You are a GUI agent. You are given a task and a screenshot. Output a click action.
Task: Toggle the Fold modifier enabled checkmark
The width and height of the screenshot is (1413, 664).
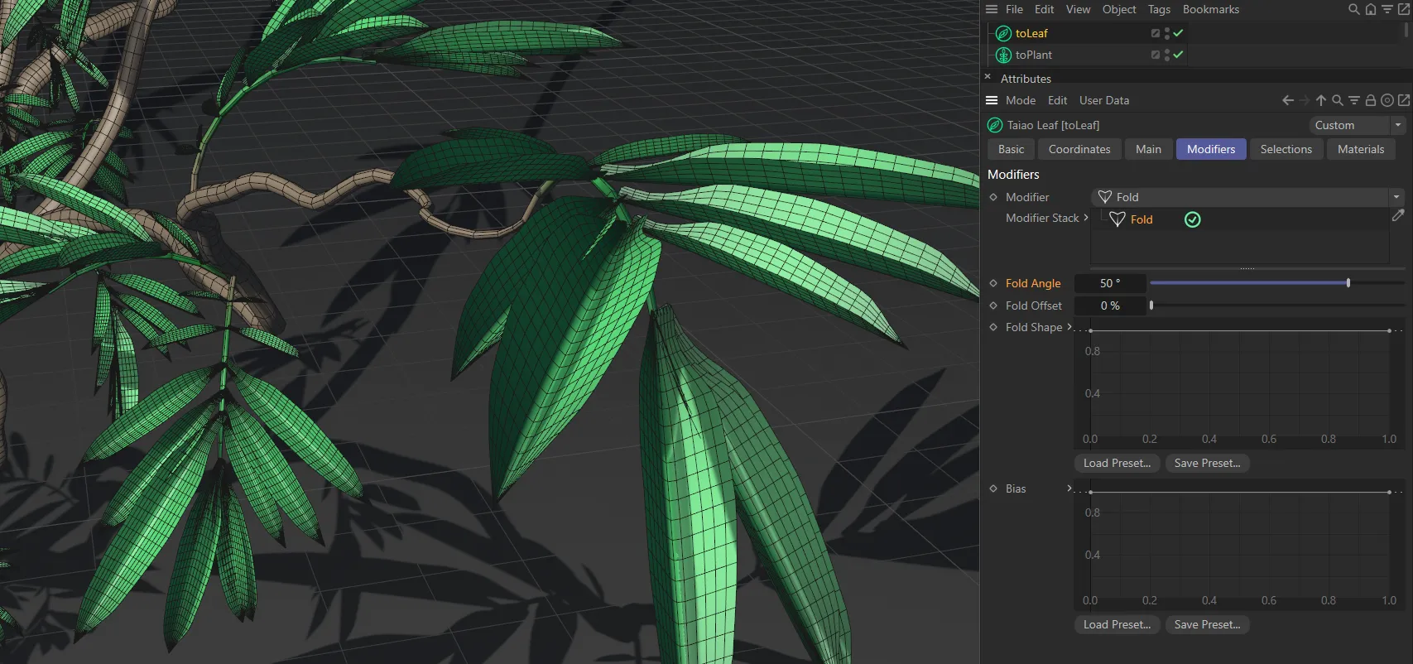click(1193, 219)
